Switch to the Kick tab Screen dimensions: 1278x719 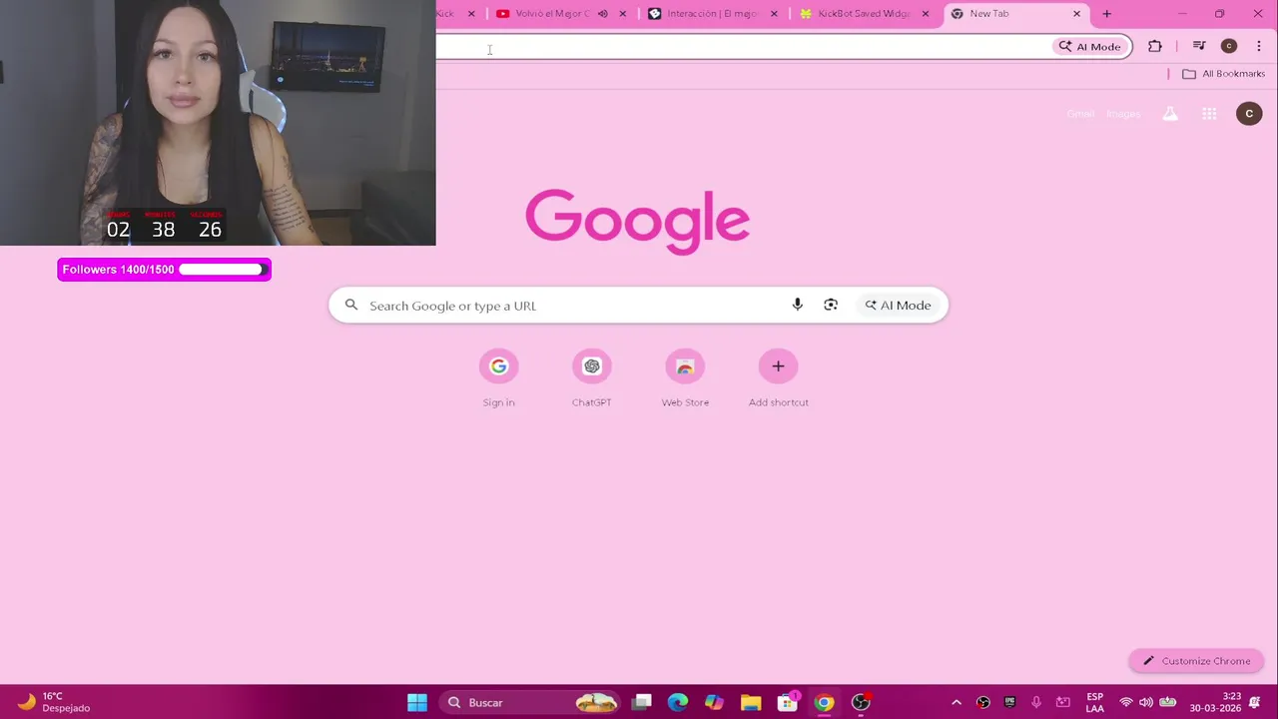click(x=447, y=14)
